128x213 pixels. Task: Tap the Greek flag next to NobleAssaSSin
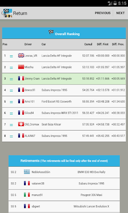(x=27, y=172)
